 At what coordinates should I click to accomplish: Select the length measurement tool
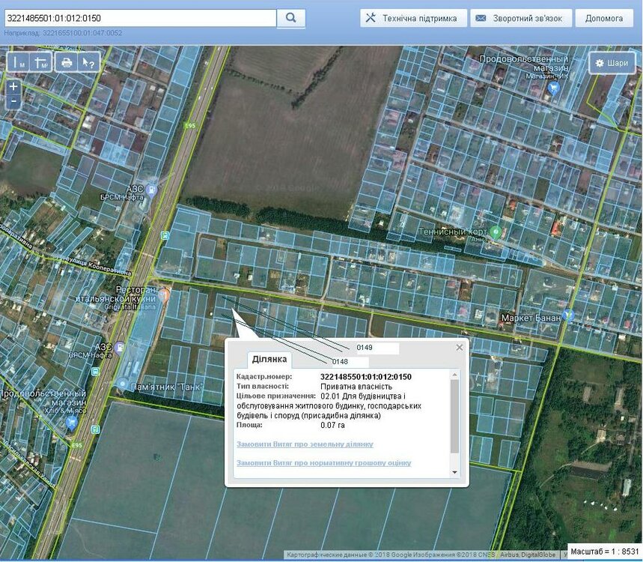tap(18, 61)
